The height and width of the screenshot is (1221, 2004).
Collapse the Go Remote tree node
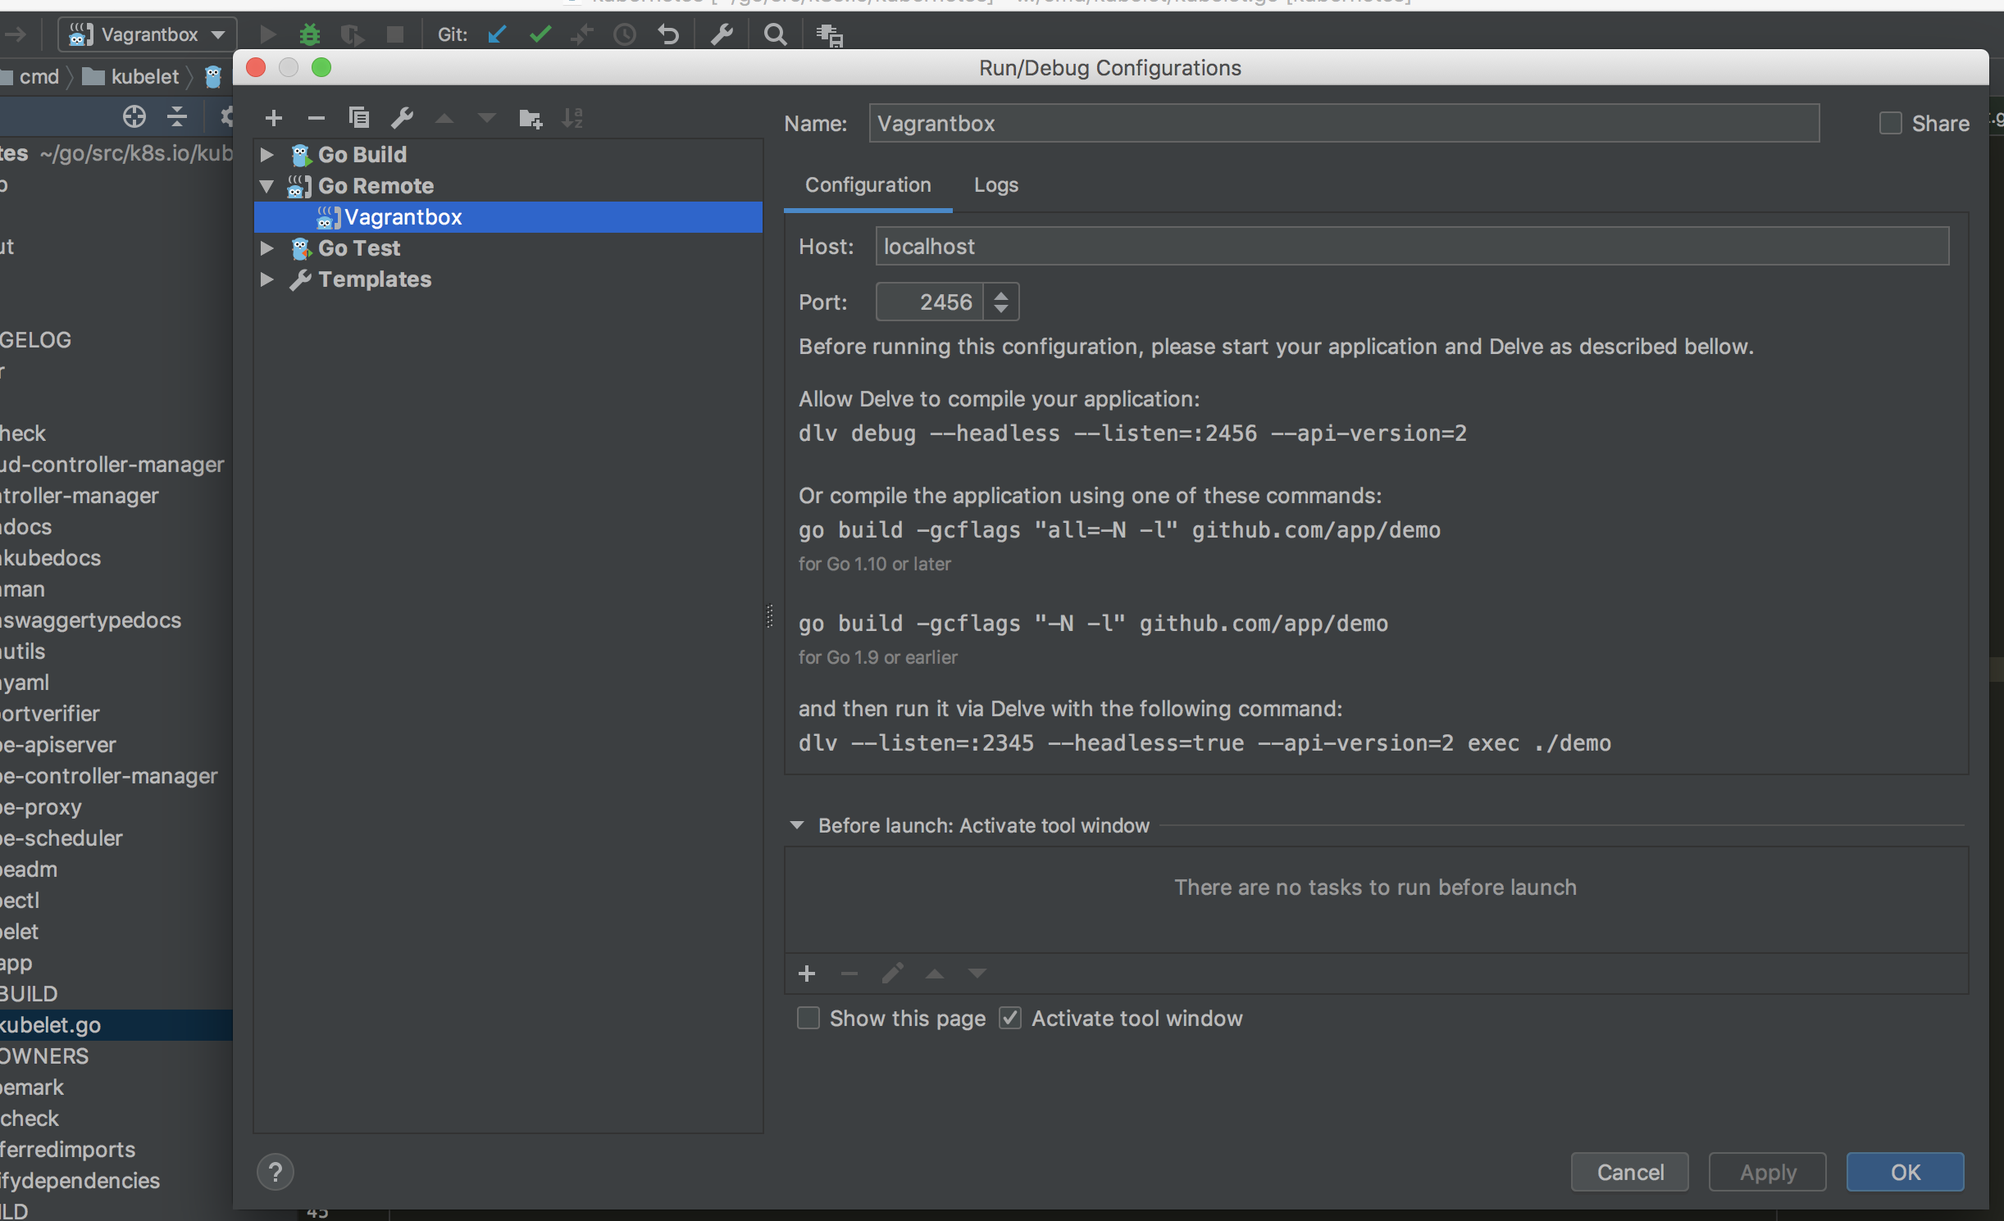point(267,186)
